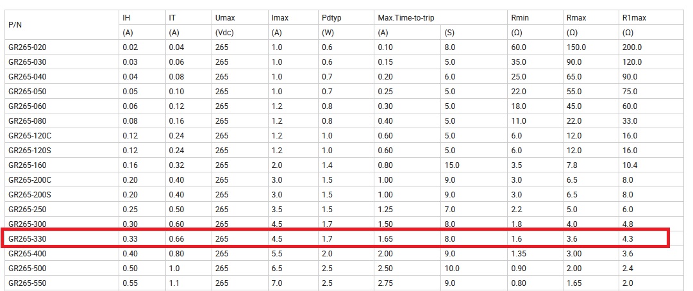Click trip time 10.0 for GR265-500

click(452, 268)
